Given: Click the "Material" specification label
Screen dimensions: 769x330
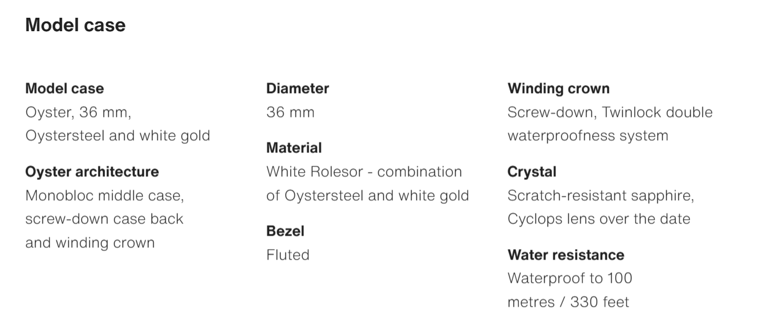Looking at the screenshot, I should click(294, 148).
